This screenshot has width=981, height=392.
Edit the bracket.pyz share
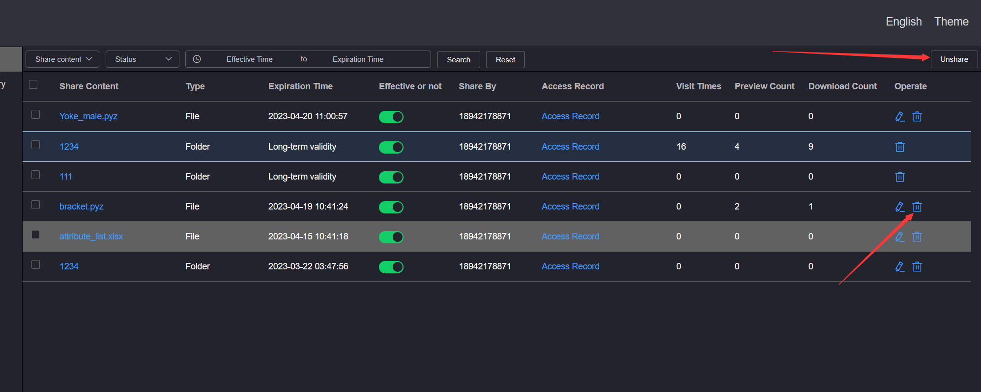900,207
